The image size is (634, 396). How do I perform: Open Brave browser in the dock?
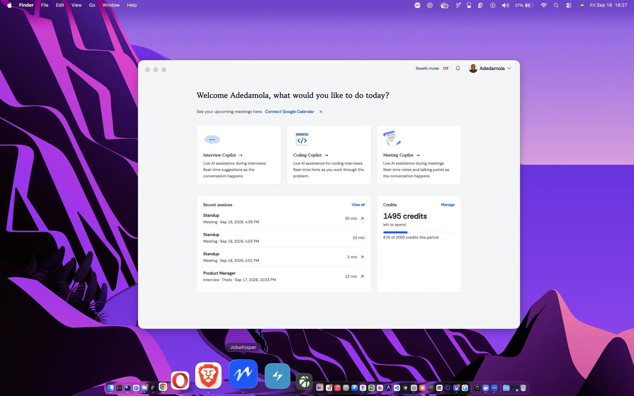(208, 375)
